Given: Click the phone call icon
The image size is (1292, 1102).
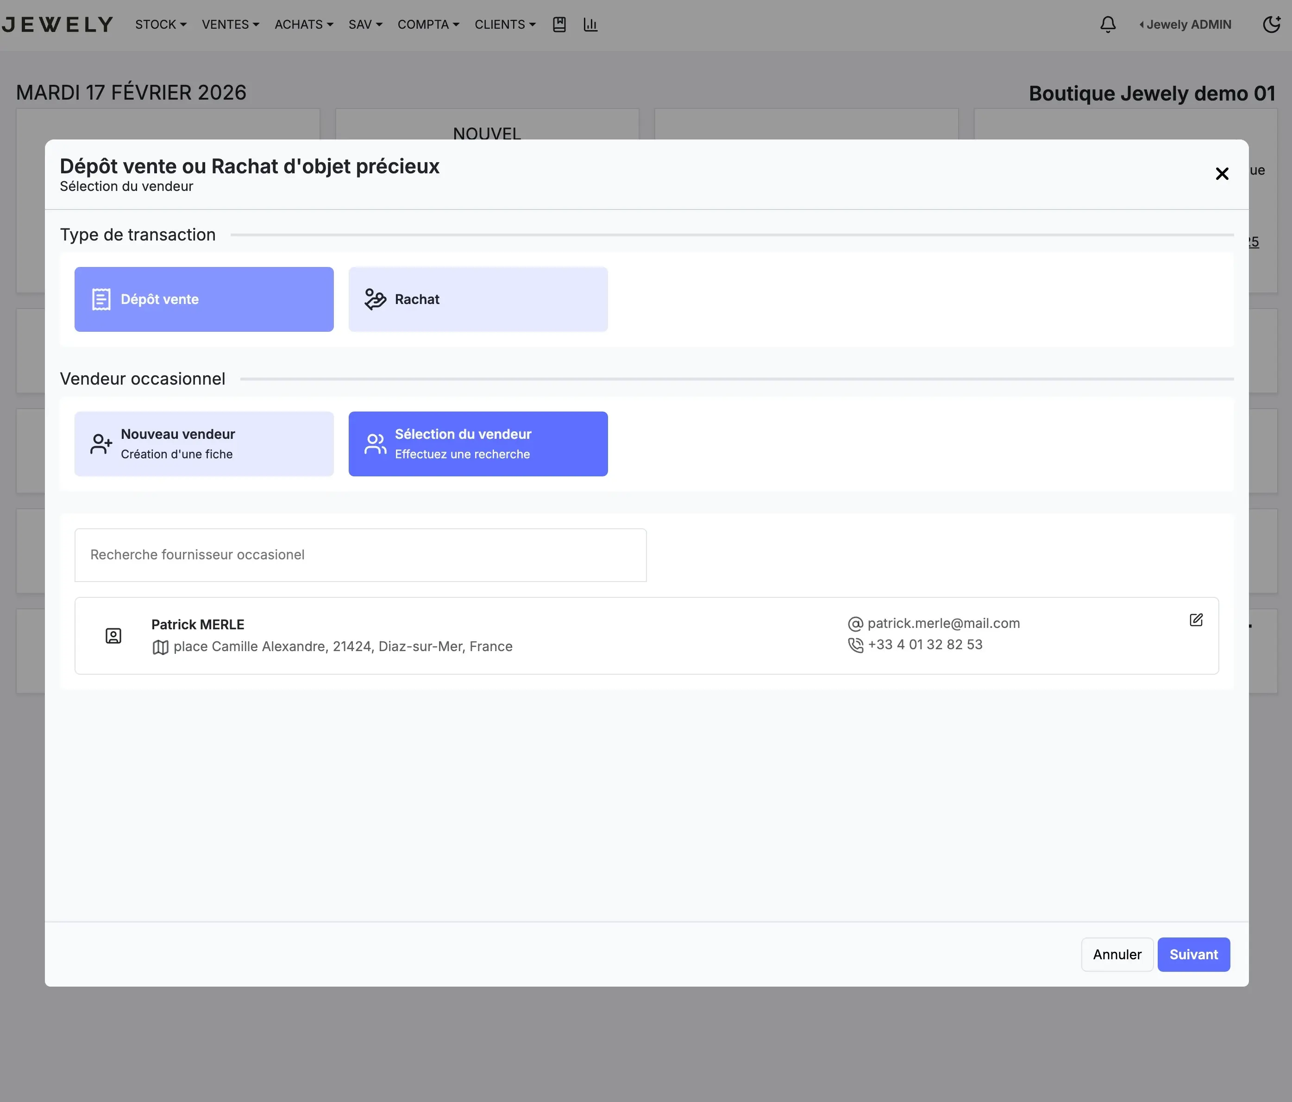Looking at the screenshot, I should point(855,645).
